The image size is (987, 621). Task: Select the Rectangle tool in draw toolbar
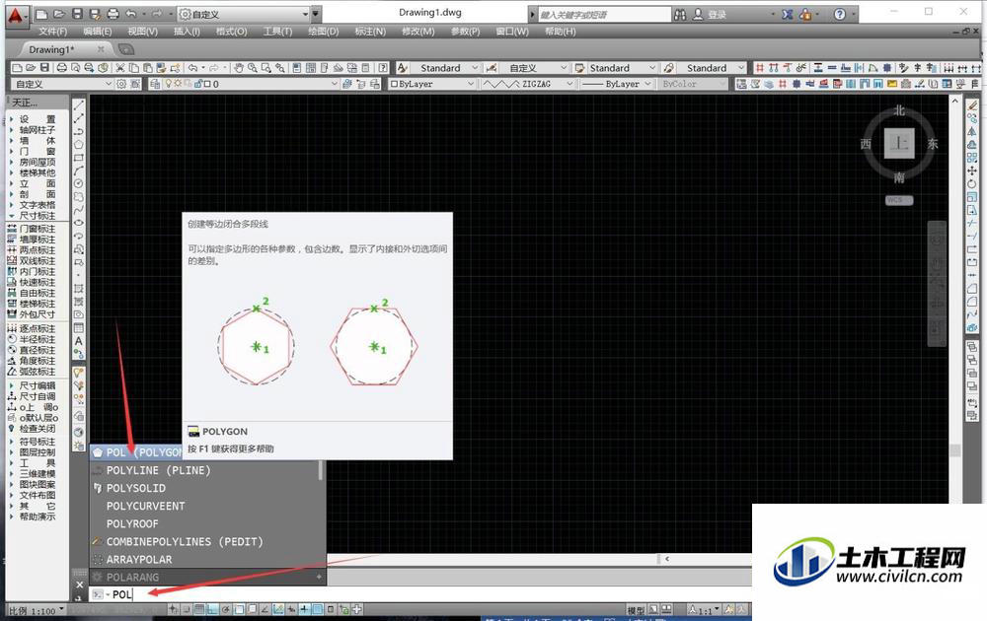79,158
